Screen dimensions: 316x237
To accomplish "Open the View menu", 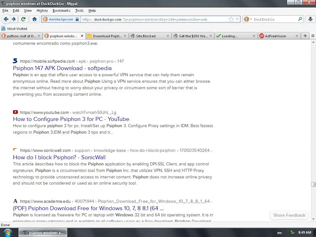I will coord(28,10).
